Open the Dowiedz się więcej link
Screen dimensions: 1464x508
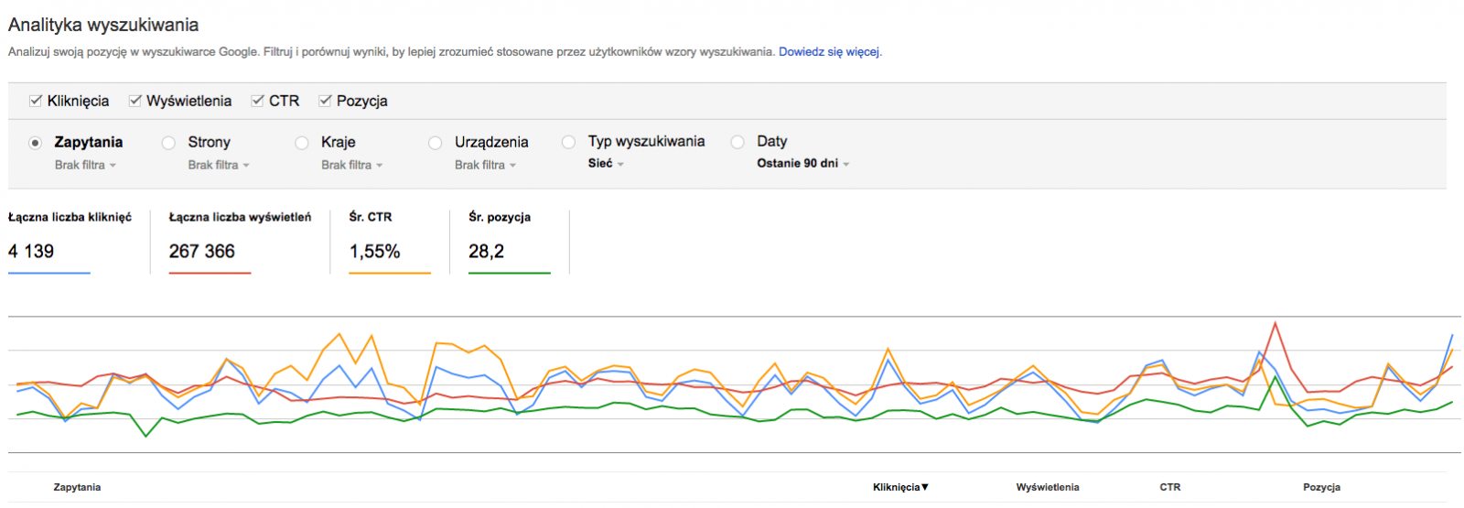click(x=829, y=51)
